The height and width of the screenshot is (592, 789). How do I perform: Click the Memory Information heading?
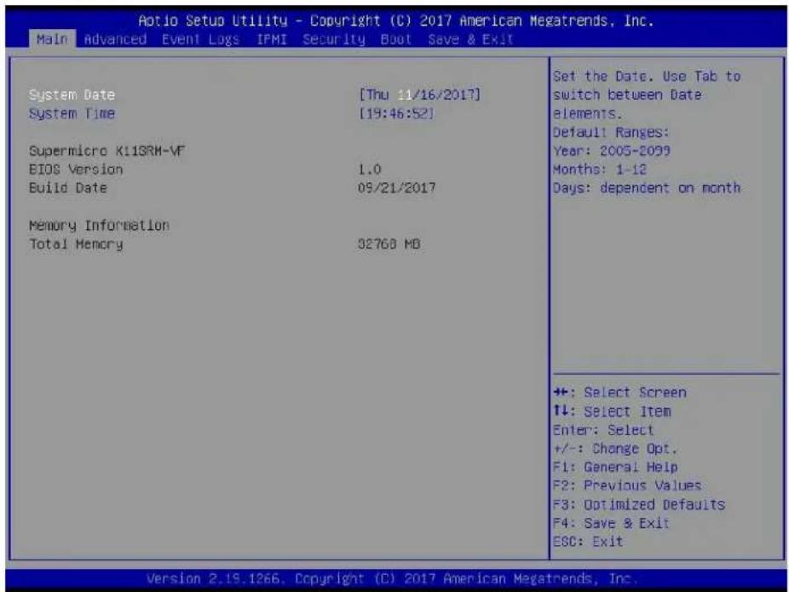pyautogui.click(x=99, y=226)
